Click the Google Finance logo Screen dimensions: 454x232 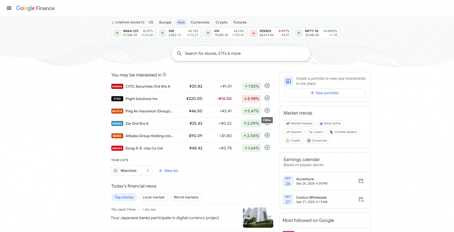click(35, 8)
